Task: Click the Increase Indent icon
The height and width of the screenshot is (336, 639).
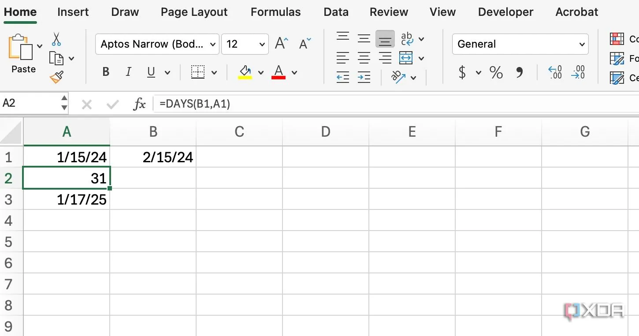Action: [x=364, y=78]
